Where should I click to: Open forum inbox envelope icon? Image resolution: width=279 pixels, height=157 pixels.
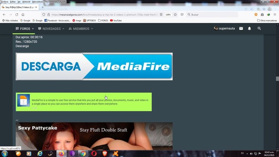[241, 29]
